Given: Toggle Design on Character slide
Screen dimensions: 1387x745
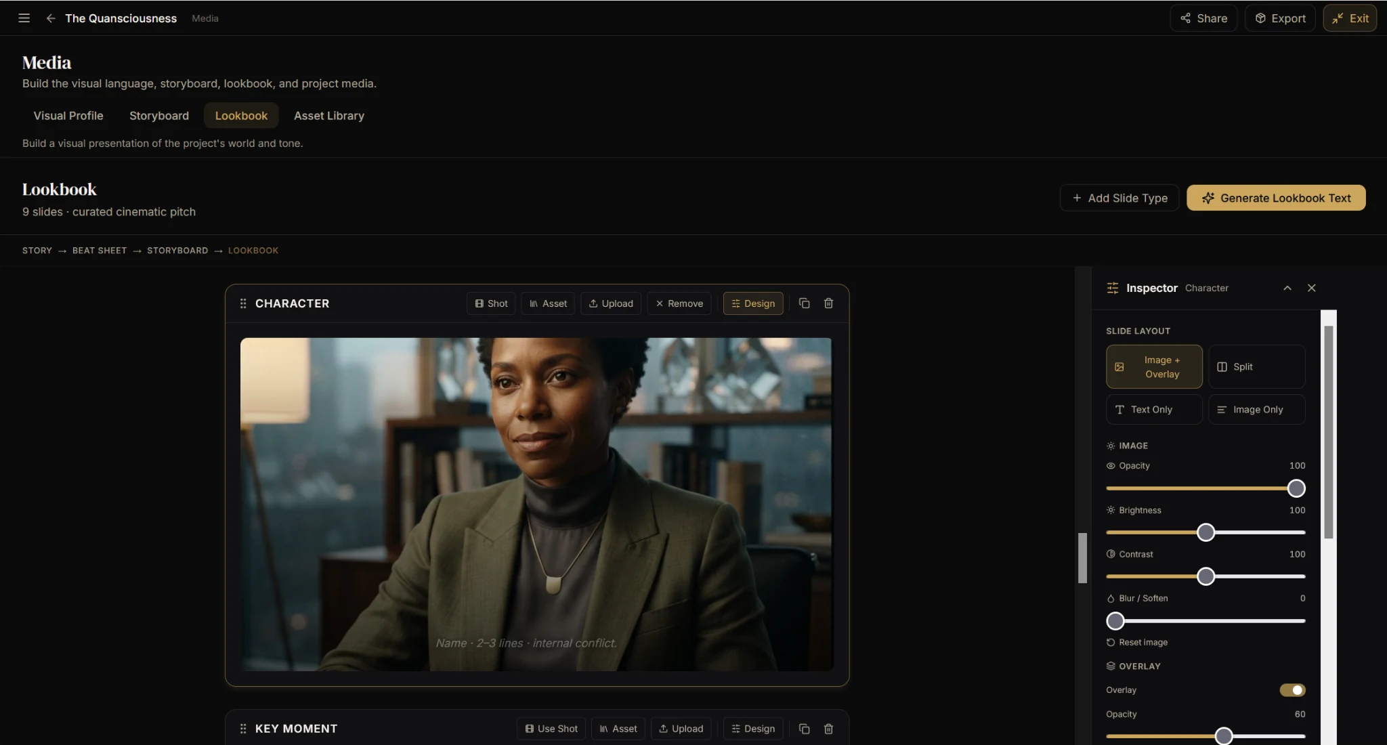Looking at the screenshot, I should click(x=753, y=303).
